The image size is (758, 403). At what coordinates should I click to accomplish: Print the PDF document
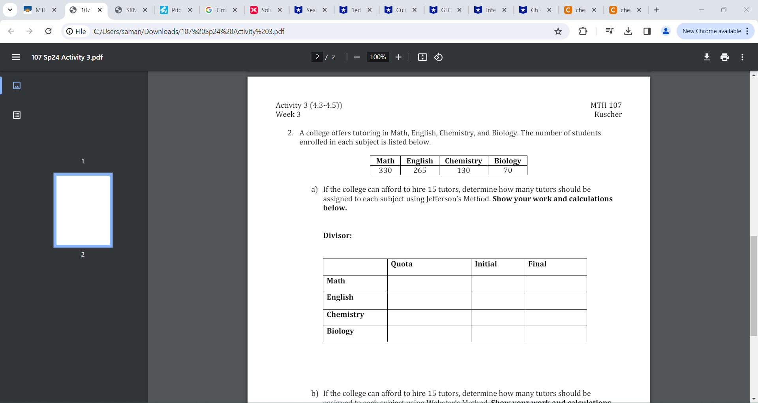724,57
